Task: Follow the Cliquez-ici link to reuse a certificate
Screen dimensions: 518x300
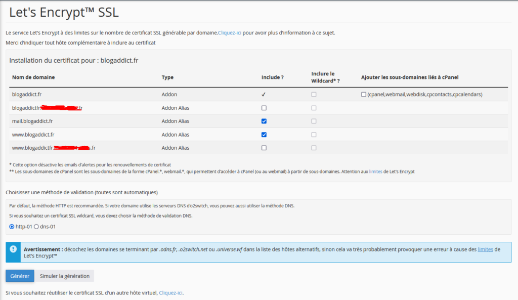Action: click(171, 293)
